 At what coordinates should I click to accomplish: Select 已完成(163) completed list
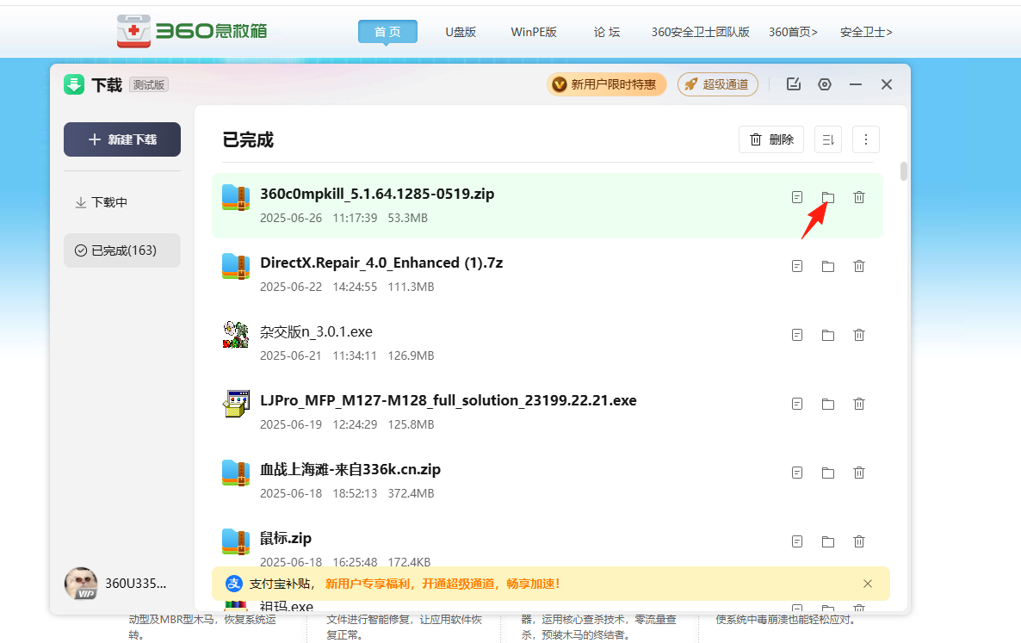pyautogui.click(x=122, y=250)
